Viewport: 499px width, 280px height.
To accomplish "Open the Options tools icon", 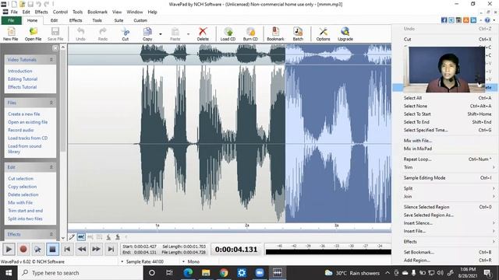I will (x=323, y=33).
